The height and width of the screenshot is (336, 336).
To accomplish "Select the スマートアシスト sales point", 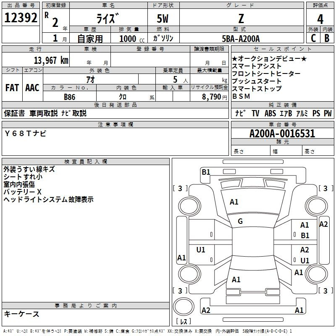I will tap(257, 66).
